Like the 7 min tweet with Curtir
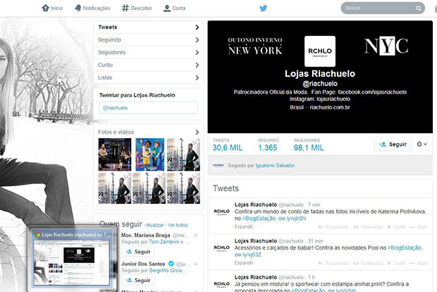This screenshot has width=437, height=292. click(396, 227)
